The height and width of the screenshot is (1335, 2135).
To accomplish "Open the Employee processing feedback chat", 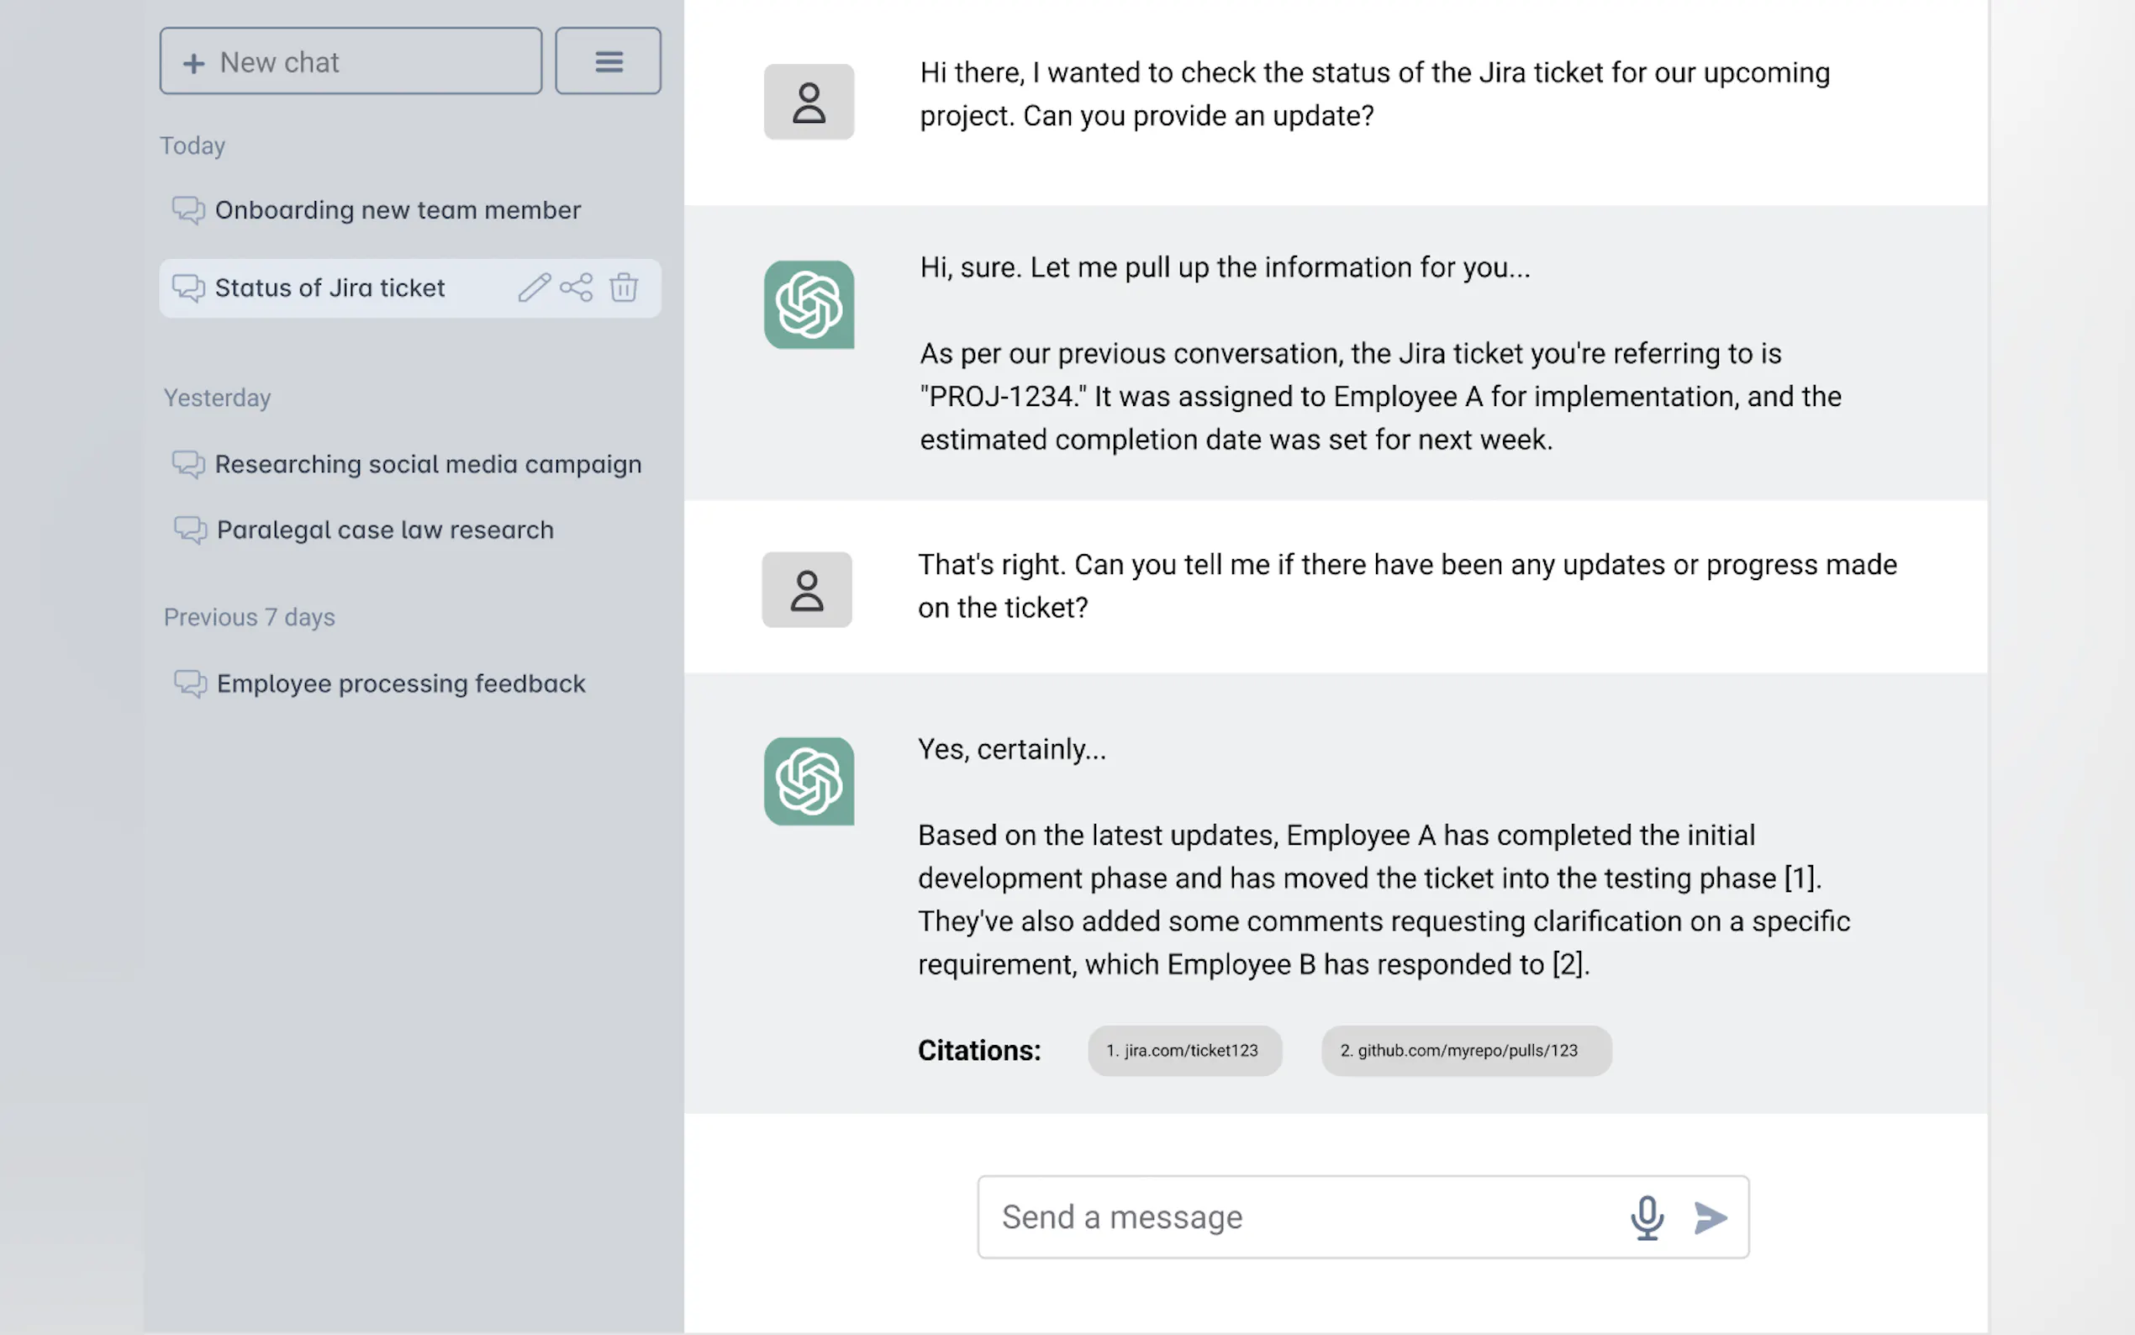I will point(401,683).
